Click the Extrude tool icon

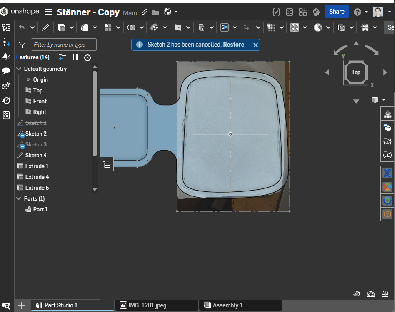pyautogui.click(x=61, y=27)
